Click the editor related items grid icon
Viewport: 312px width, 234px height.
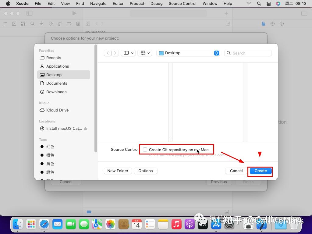tap(88, 24)
